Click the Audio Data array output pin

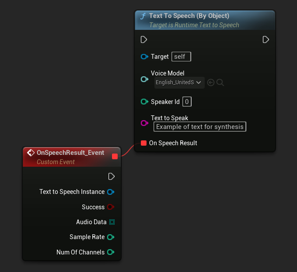pyautogui.click(x=112, y=222)
